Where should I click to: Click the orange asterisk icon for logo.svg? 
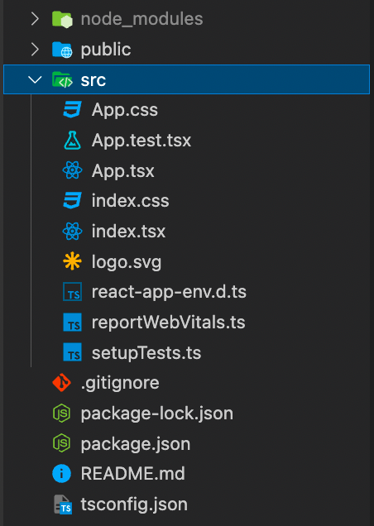click(x=72, y=261)
